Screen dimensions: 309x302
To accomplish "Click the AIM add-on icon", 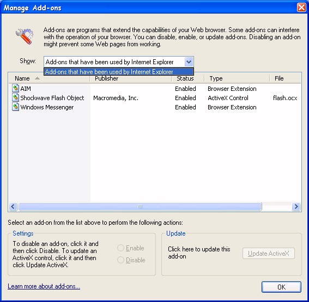I will pyautogui.click(x=15, y=89).
